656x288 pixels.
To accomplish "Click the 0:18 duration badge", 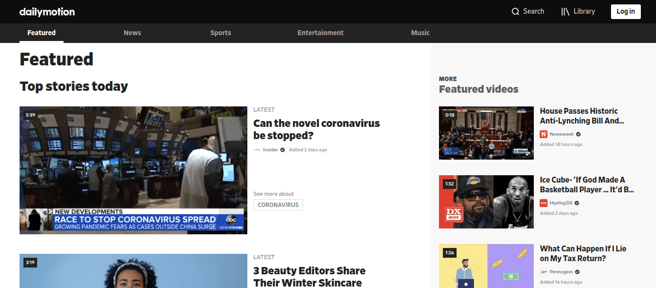I will [x=450, y=115].
